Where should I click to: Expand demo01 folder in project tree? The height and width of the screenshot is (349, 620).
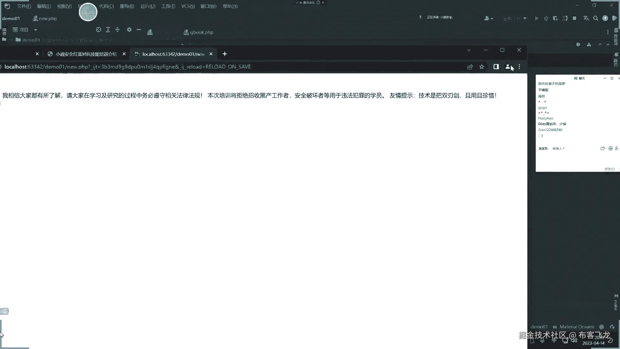pyautogui.click(x=12, y=40)
